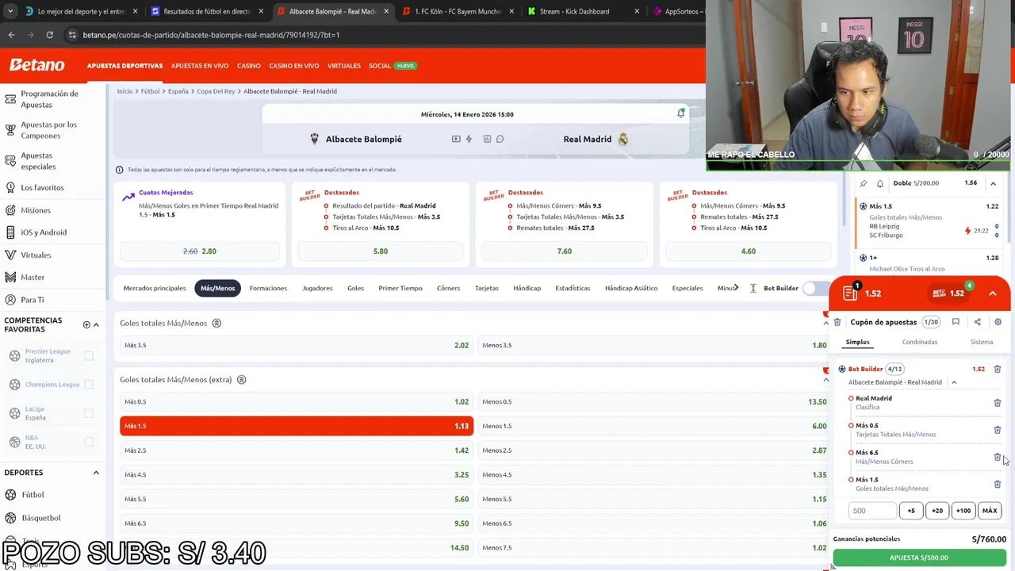Delete entire Bet Builder from coupon
This screenshot has height=571, width=1015.
998,369
